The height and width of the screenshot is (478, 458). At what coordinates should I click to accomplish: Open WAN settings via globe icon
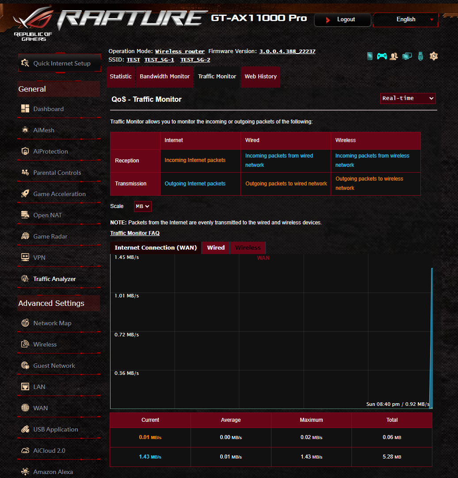coord(25,408)
